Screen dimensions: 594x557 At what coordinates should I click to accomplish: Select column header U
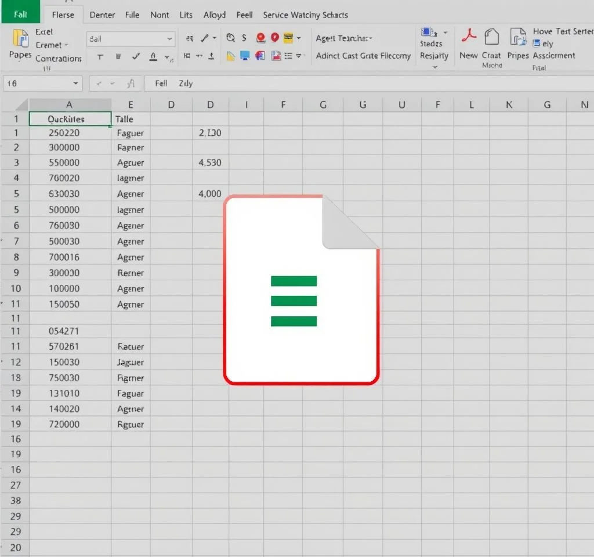(402, 104)
